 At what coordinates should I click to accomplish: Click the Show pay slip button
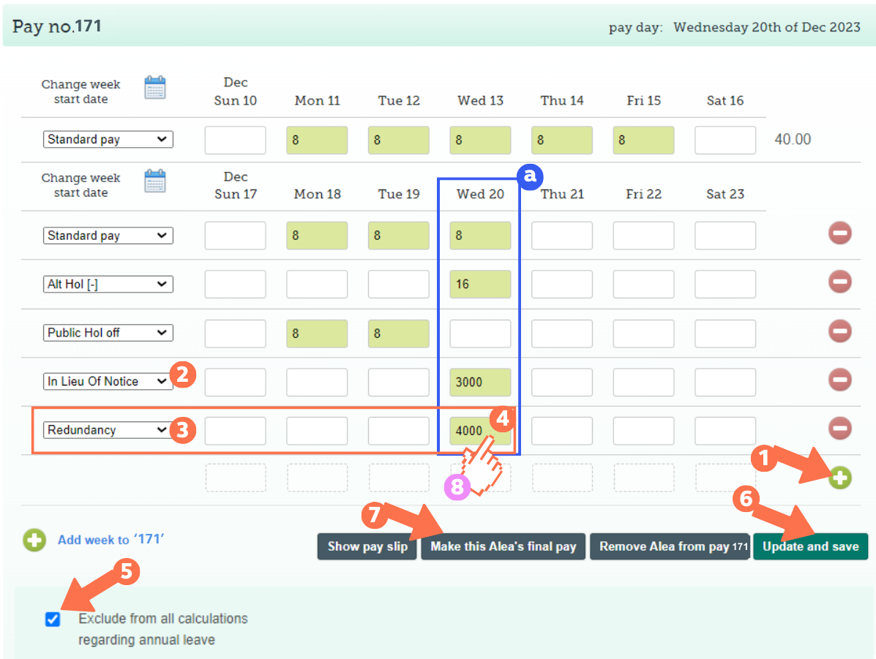[367, 546]
